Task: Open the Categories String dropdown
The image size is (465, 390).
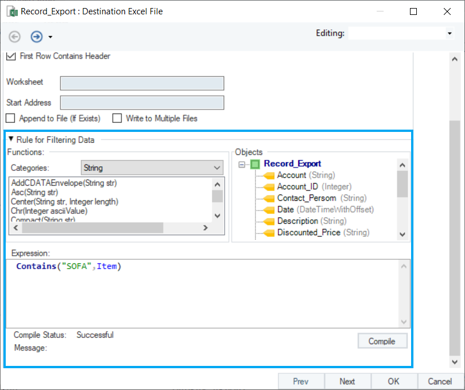Action: coord(152,168)
